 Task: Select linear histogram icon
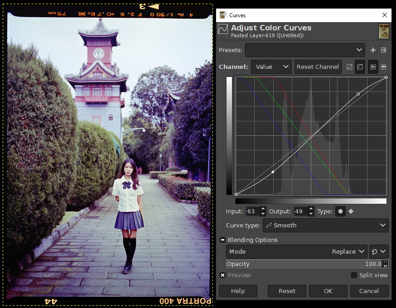[373, 67]
